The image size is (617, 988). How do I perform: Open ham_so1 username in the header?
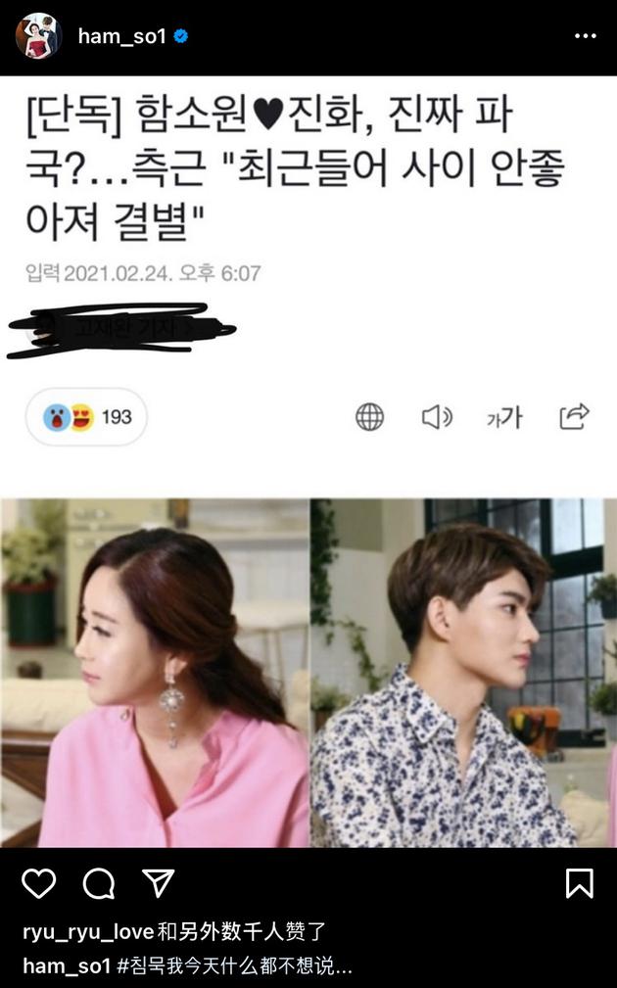pyautogui.click(x=121, y=36)
